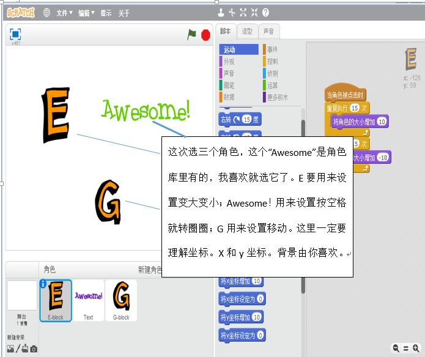Switch to the 脚本 tab

pyautogui.click(x=226, y=31)
